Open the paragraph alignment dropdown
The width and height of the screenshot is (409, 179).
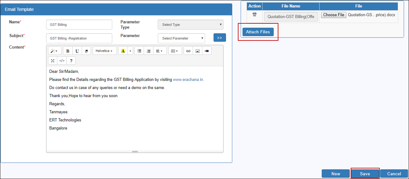(160, 51)
